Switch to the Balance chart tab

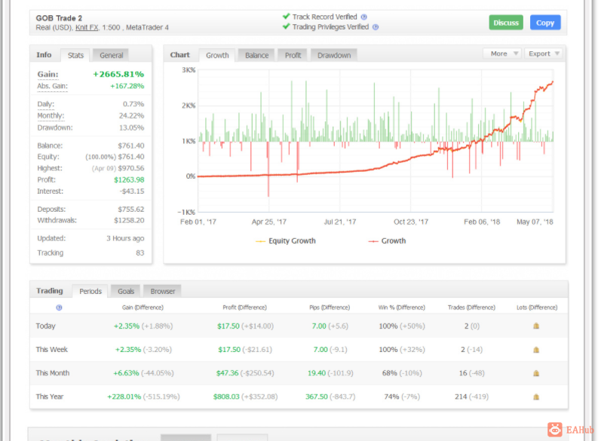pos(256,55)
